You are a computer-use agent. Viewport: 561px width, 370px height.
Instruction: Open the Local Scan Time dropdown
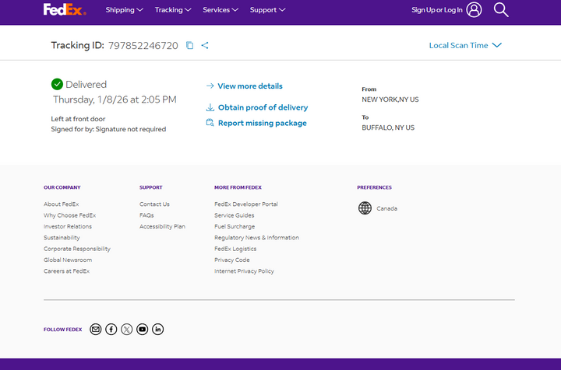pos(465,45)
